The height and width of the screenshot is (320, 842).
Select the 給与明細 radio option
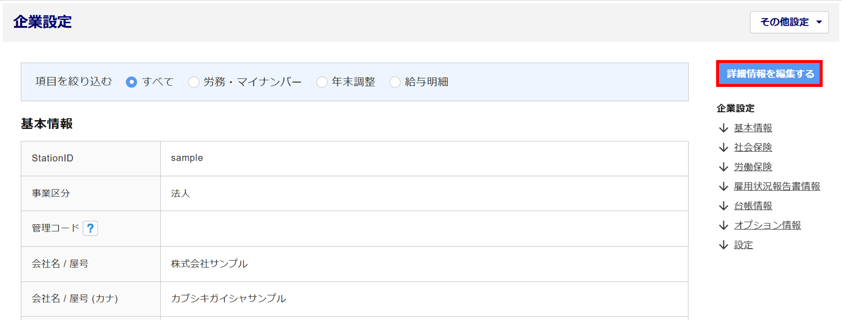[x=395, y=82]
